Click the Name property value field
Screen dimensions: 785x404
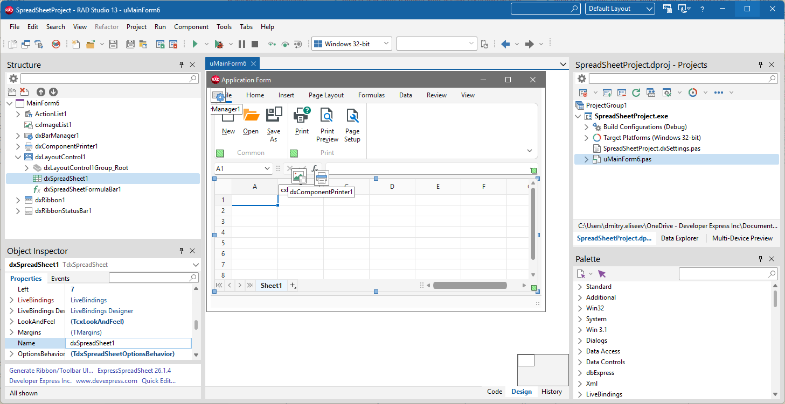128,343
